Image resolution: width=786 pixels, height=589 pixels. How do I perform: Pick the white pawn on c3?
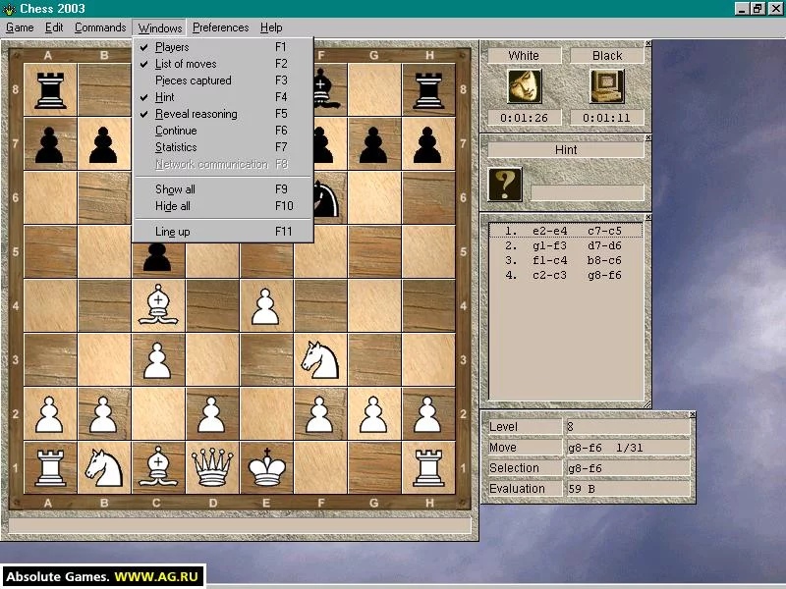[x=157, y=360]
